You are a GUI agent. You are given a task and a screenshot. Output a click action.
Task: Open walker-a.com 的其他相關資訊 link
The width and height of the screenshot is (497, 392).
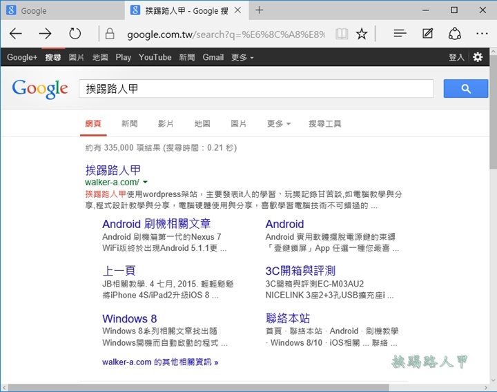click(x=160, y=362)
